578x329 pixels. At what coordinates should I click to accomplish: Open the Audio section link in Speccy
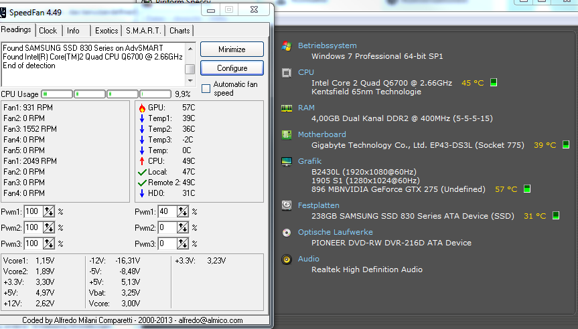[x=309, y=259]
